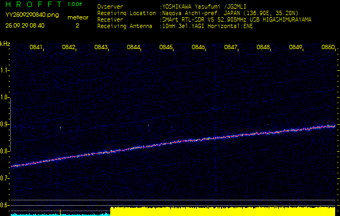The height and width of the screenshot is (216, 340).
Task: Click the 0850 time marker
Action: click(328, 48)
